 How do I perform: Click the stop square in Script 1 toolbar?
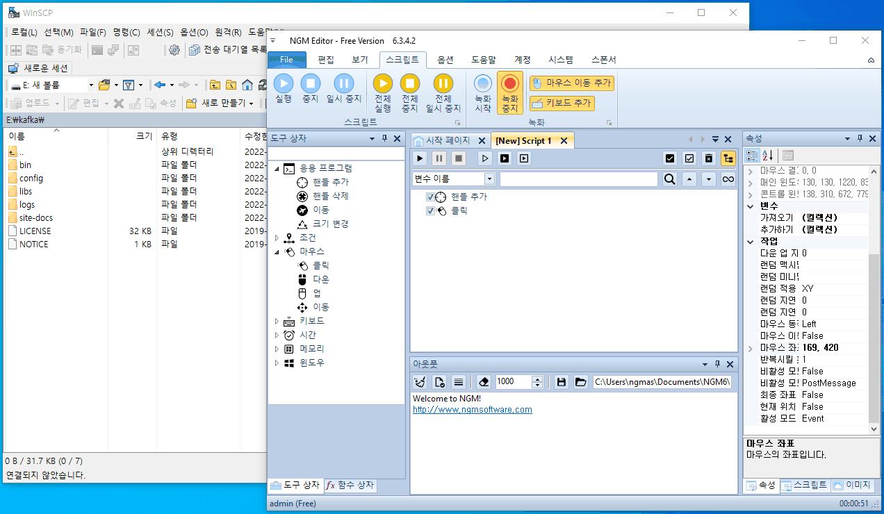click(459, 158)
